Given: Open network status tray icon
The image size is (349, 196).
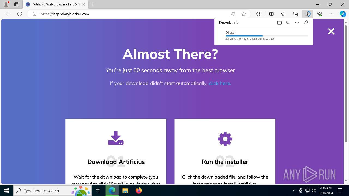Looking at the screenshot, I should point(307,191).
